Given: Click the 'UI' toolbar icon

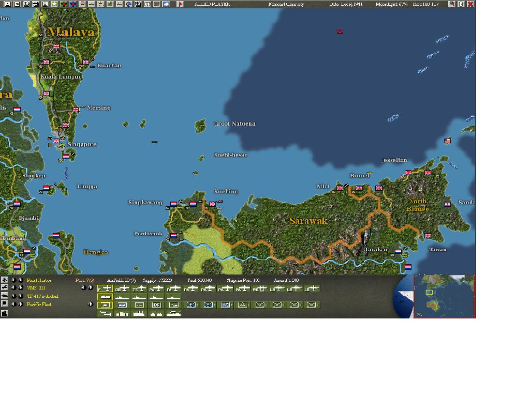Looking at the screenshot, I should 148,4.
